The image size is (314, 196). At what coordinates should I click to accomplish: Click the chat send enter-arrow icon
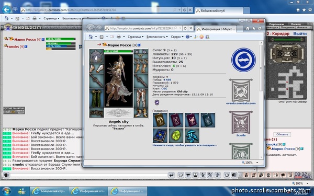pos(172,175)
